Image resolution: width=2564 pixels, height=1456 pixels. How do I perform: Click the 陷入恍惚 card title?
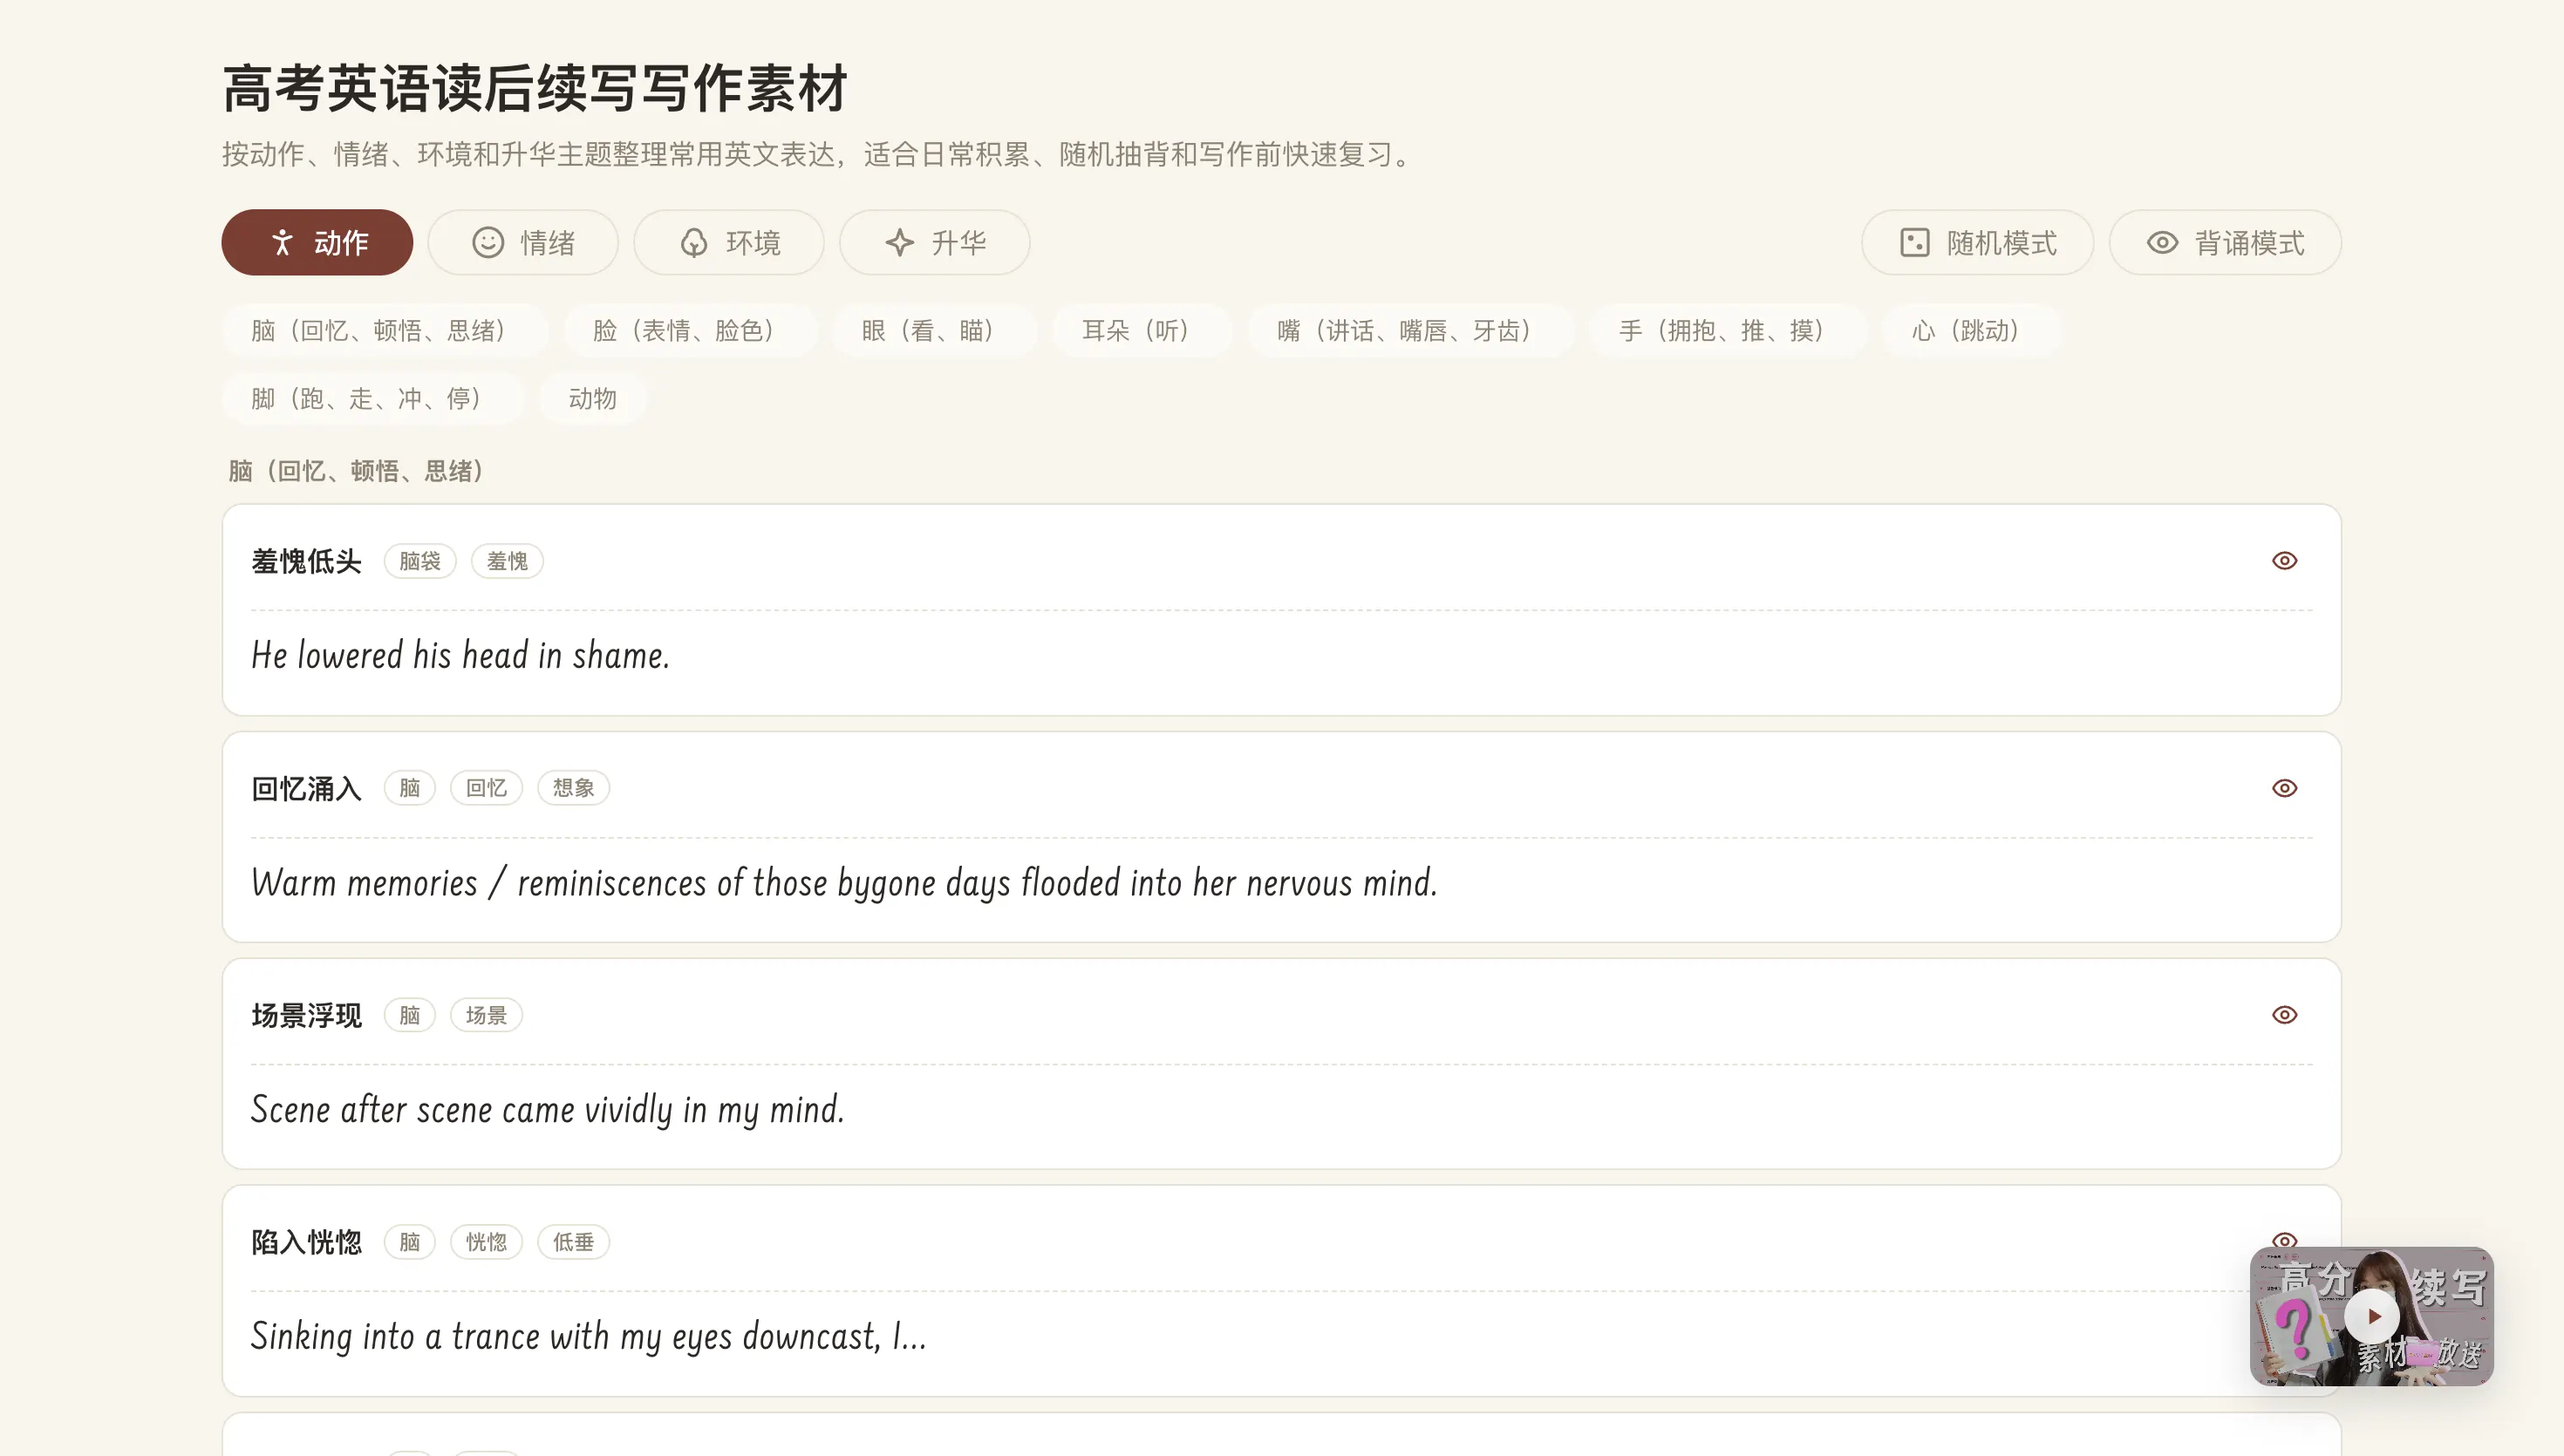[306, 1242]
